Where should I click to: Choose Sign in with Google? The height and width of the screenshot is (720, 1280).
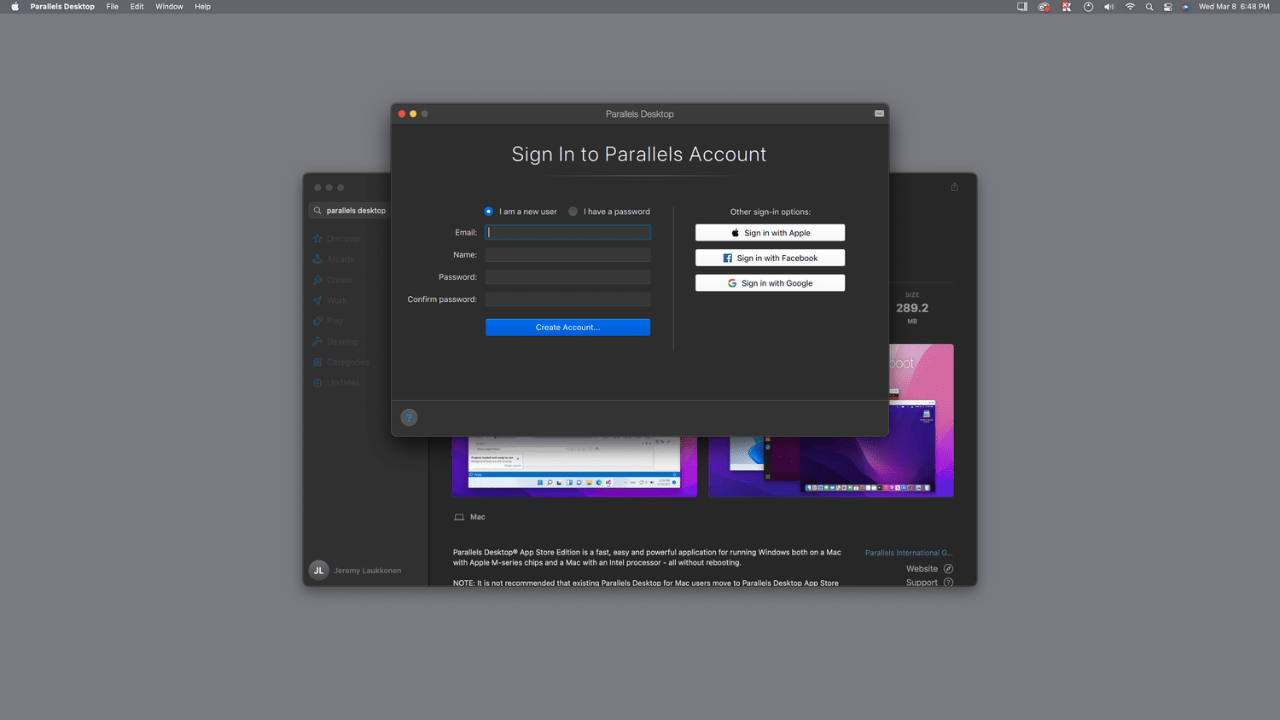tap(770, 283)
